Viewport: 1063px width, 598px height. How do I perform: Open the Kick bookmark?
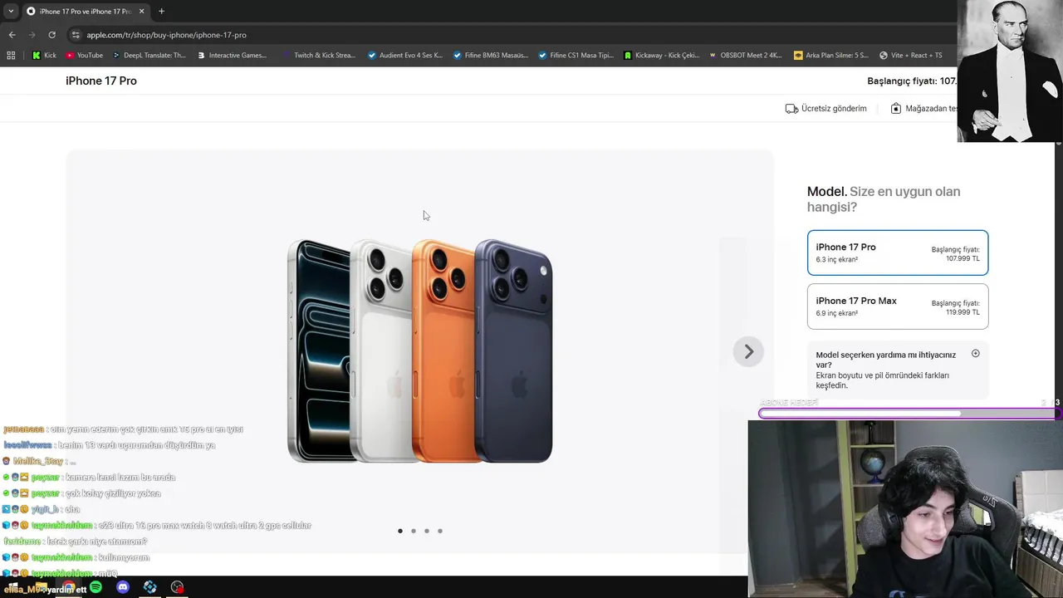point(44,56)
